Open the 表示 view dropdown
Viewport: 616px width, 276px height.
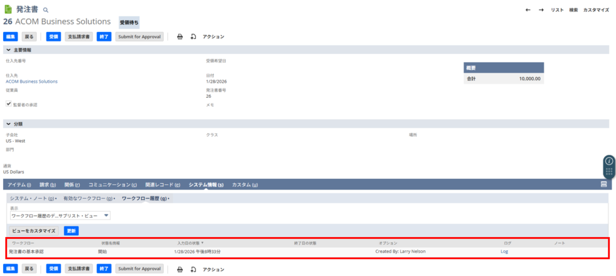click(x=60, y=215)
